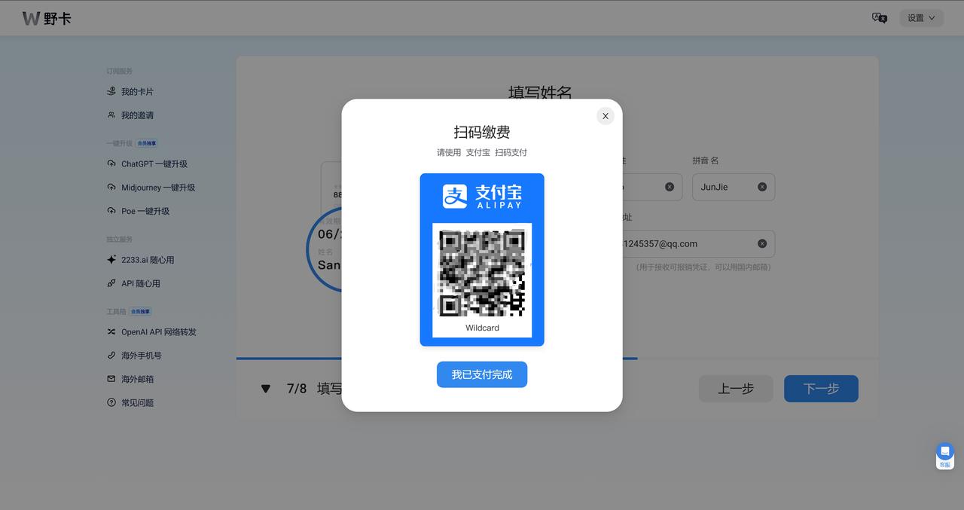The image size is (964, 510).
Task: Open the 客服 customer service chat
Action: [x=945, y=455]
